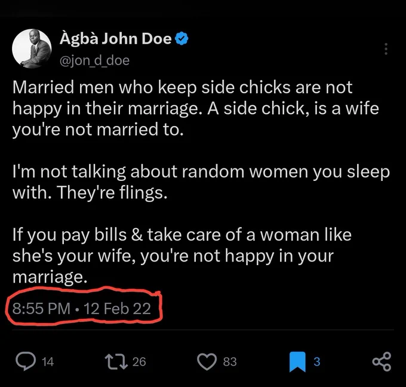This screenshot has height=387, width=406.
Task: Click the 12 Feb 22 date
Action: click(117, 309)
